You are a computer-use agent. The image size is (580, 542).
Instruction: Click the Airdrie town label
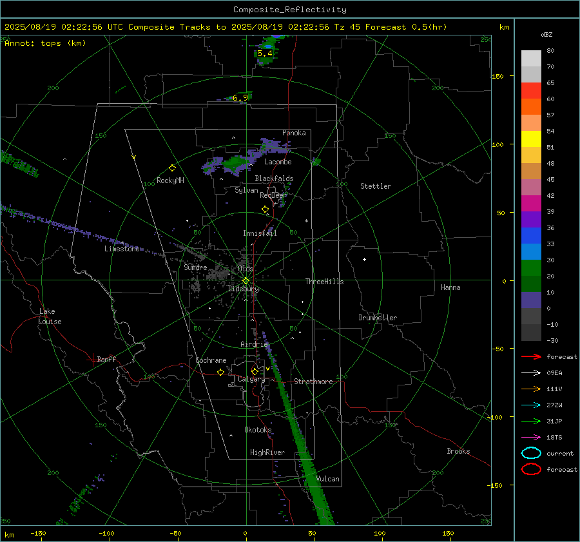tap(254, 344)
